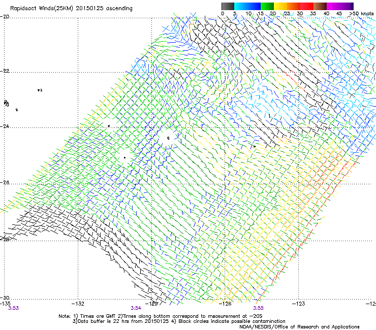Click the '10' label under the color bar
Image resolution: width=376 pixels, height=330 pixels.
(248, 14)
